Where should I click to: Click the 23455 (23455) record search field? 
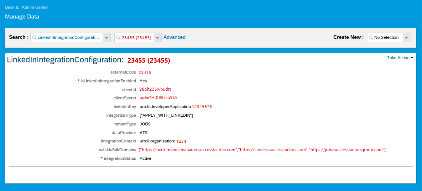click(138, 37)
